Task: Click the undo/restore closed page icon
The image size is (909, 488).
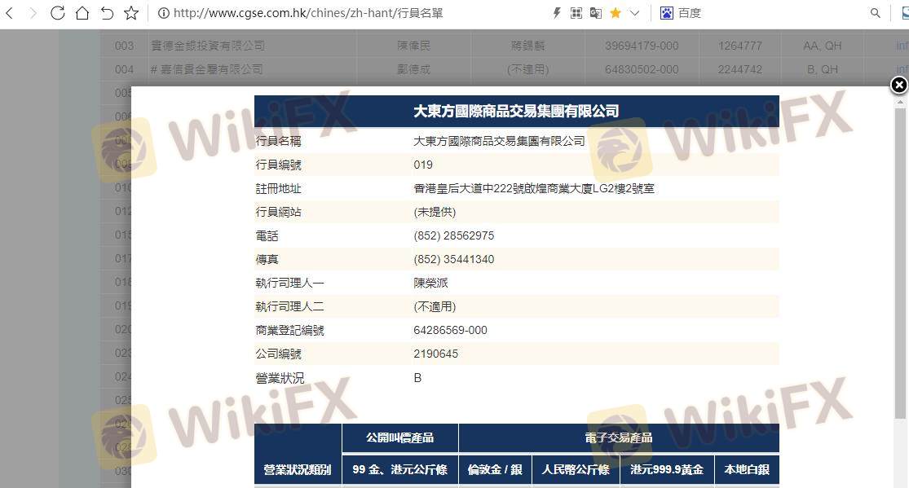Action: coord(107,13)
